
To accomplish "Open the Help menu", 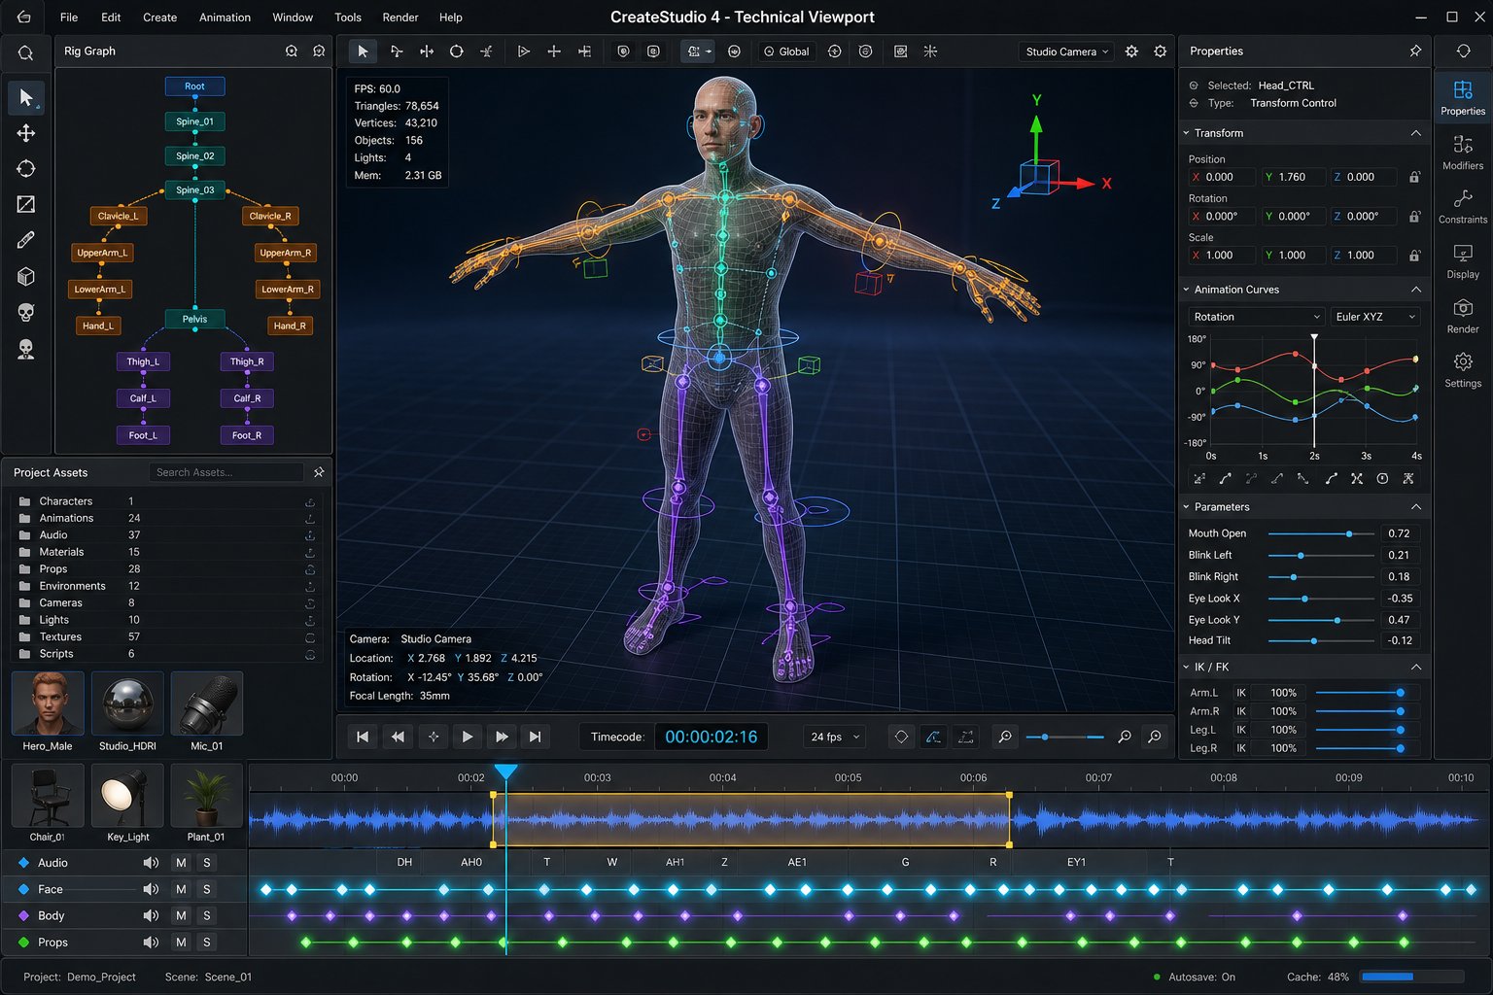I will 450,17.
